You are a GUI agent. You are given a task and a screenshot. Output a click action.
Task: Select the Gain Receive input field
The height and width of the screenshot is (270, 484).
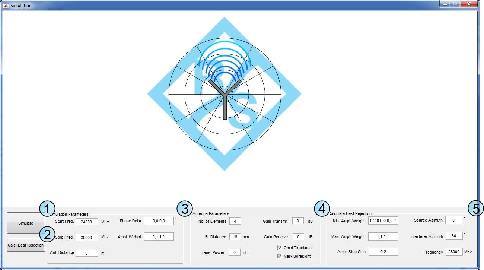[298, 236]
